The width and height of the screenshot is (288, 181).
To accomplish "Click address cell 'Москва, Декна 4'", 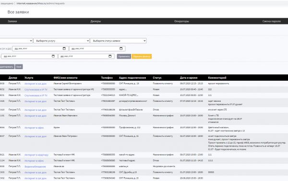I will click(x=127, y=116).
